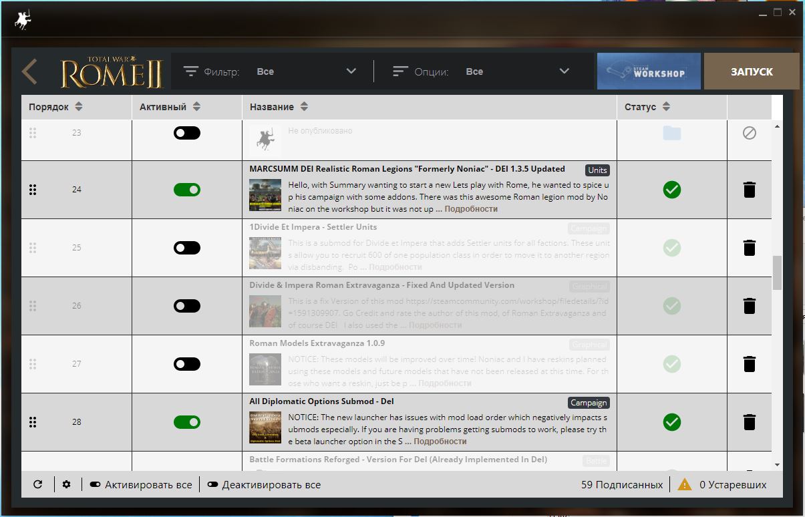The width and height of the screenshot is (805, 517).
Task: Enable Roman Models Extravaganza 1.0.9 toggle
Action: click(187, 364)
